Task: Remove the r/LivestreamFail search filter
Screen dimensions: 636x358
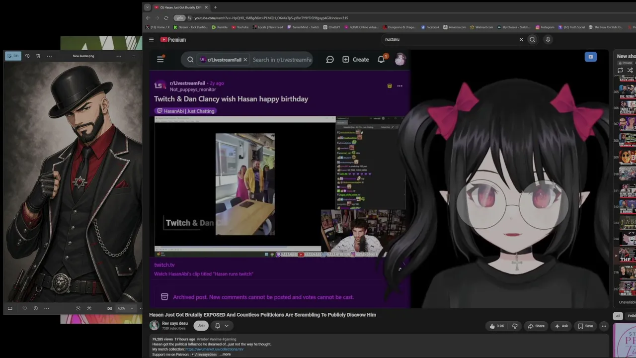Action: [245, 60]
